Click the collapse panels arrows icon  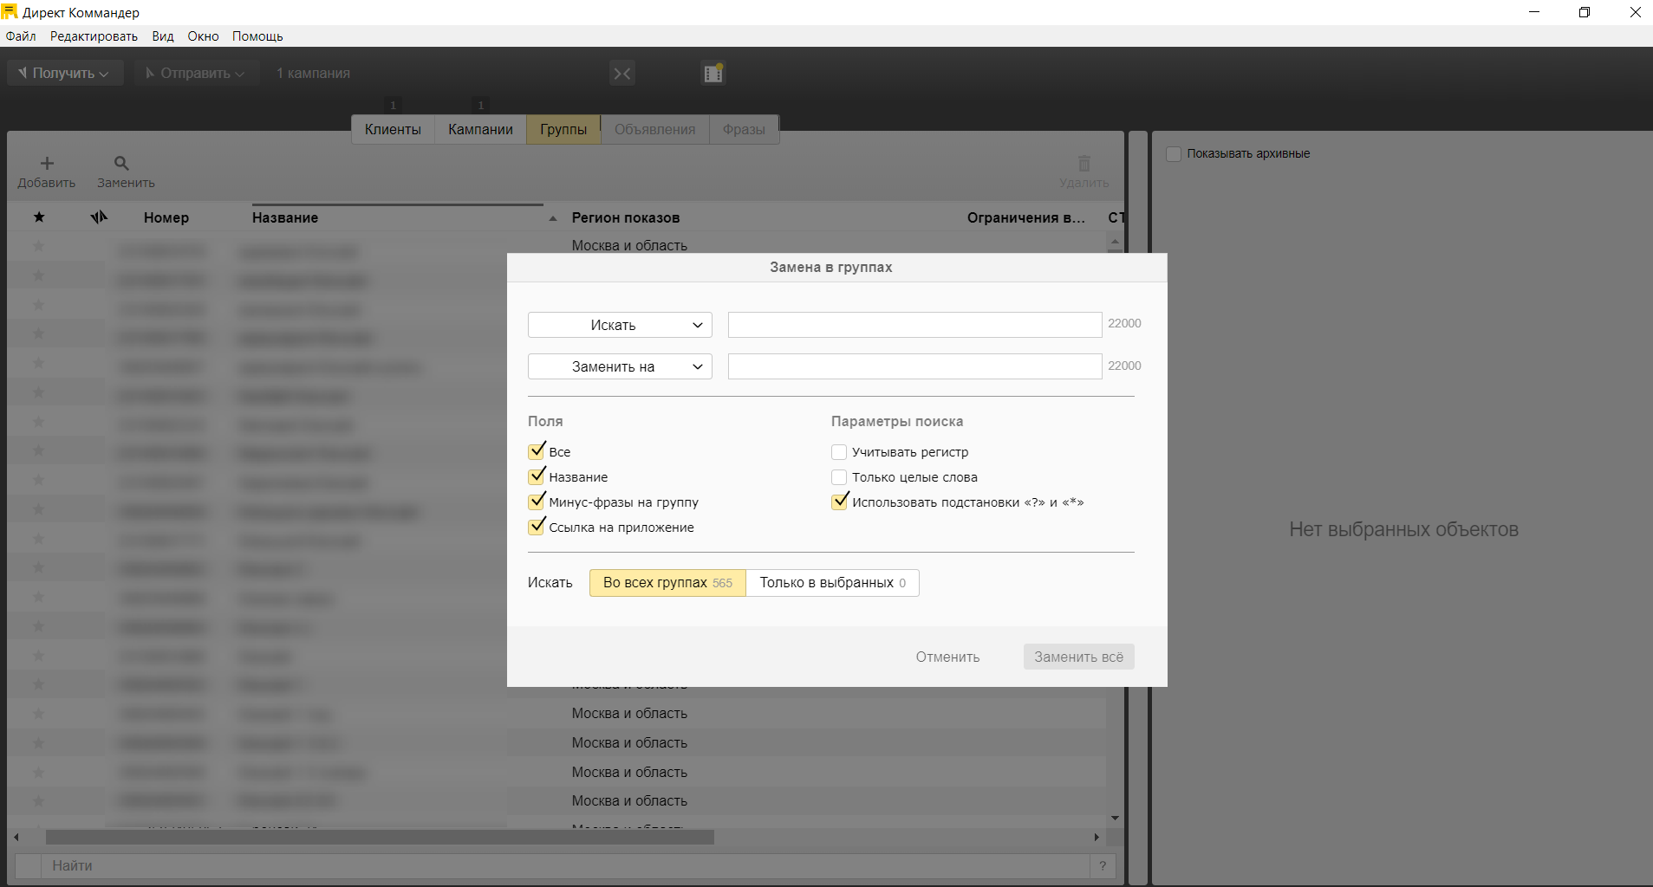(x=622, y=74)
